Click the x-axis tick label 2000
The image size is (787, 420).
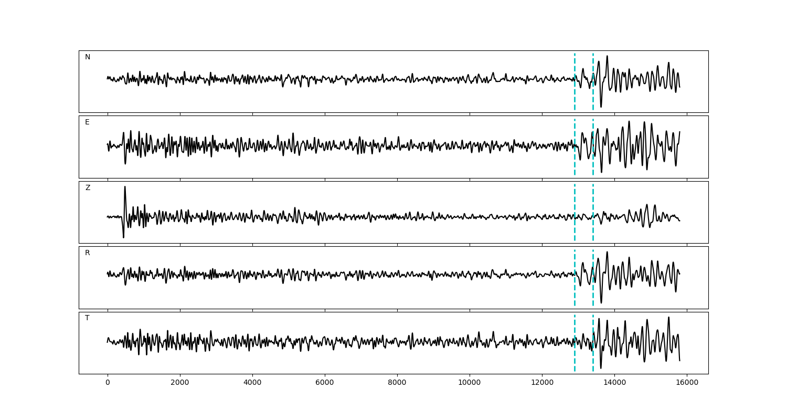pos(180,383)
